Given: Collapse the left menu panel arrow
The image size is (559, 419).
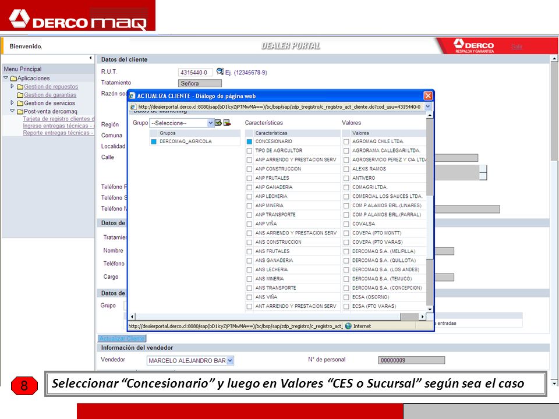Looking at the screenshot, I should click(x=91, y=58).
